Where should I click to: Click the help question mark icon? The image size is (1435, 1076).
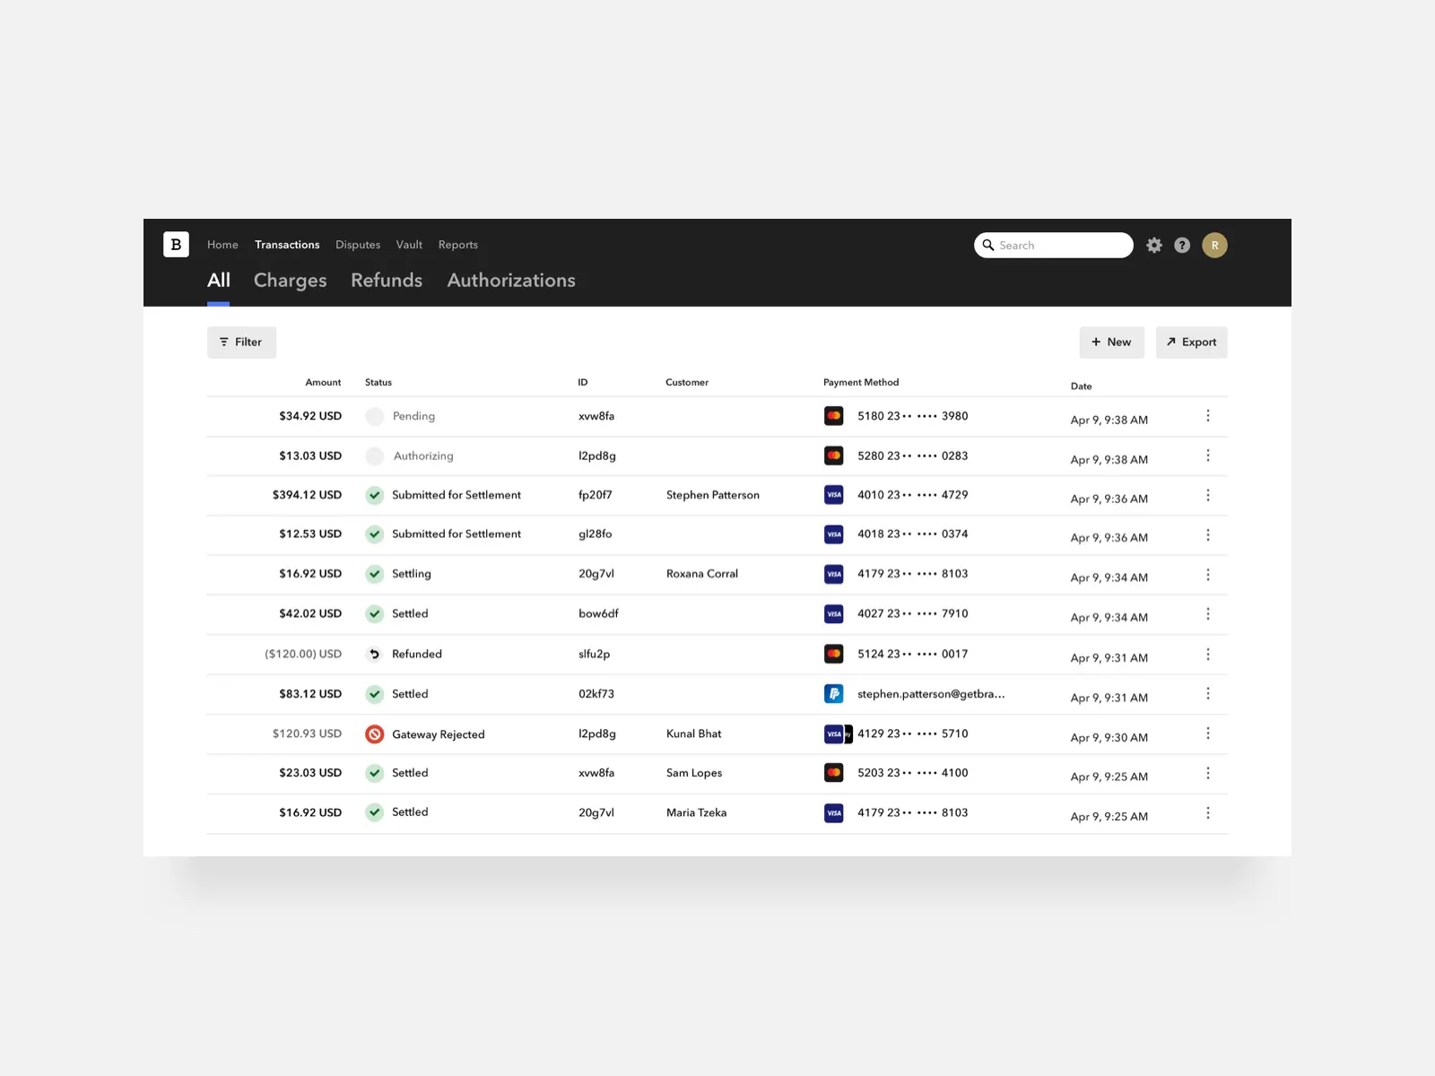click(x=1182, y=245)
